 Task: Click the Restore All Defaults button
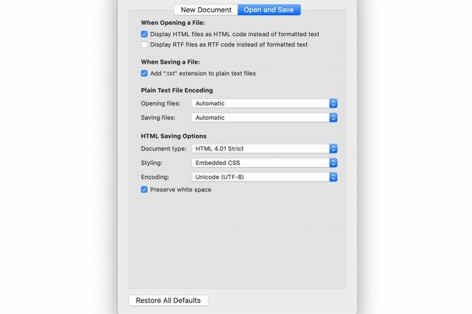coord(168,300)
